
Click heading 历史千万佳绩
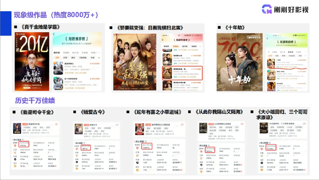coord(35,100)
